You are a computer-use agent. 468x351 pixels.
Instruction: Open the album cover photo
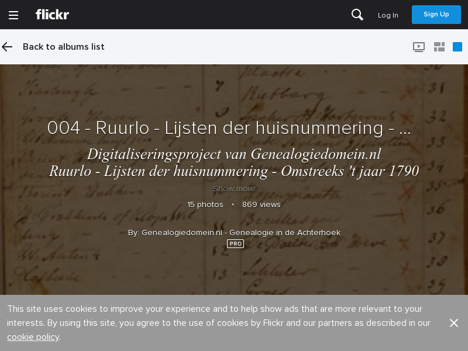234,275
